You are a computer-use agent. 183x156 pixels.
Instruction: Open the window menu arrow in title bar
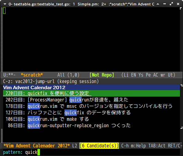tap(5, 4)
